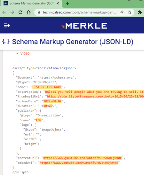Click the browser back arrow
The image size is (144, 175).
point(4,12)
